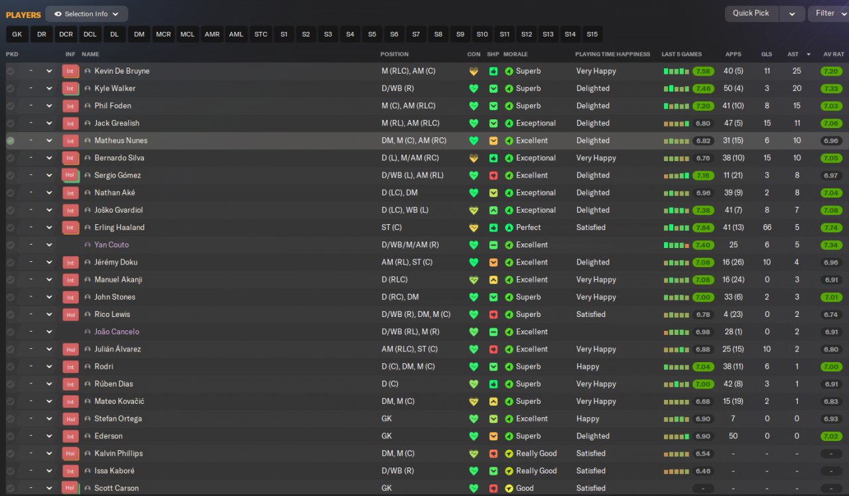The height and width of the screenshot is (496, 849).
Task: Select the STC position tab
Action: click(x=261, y=34)
